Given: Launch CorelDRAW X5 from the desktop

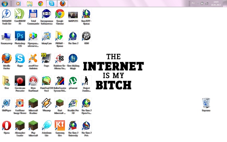Looking at the screenshot, I should pos(20,14).
